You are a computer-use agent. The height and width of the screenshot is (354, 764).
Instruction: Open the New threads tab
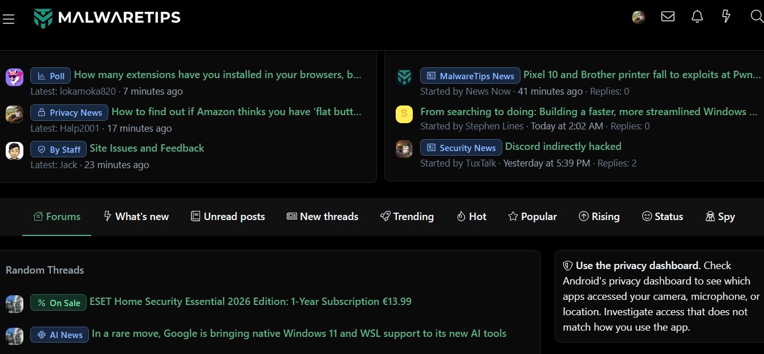323,217
